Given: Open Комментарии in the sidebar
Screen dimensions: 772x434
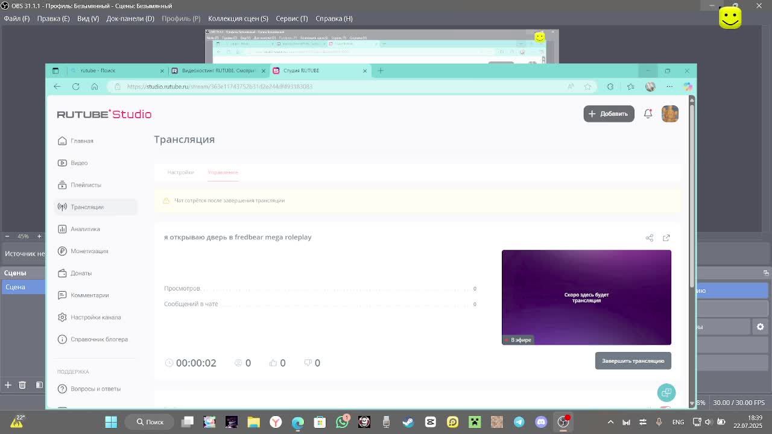Looking at the screenshot, I should tap(83, 295).
